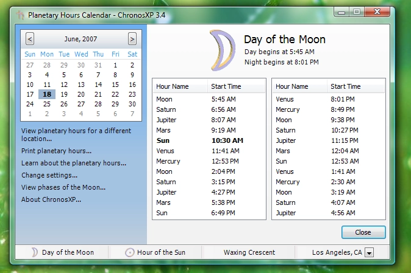Select the bold Sun 10:30 AM row

click(x=209, y=140)
